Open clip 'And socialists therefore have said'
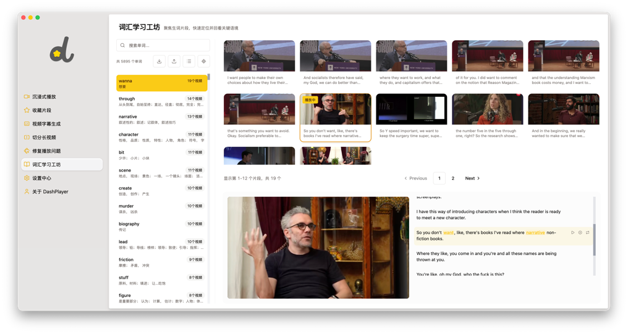Viewport: 628px width, 334px height. 335,63
